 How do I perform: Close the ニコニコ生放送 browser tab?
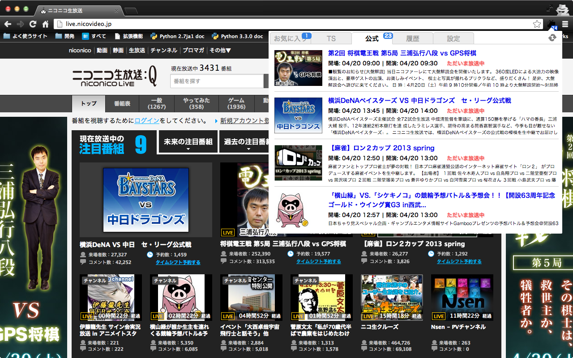coord(117,10)
